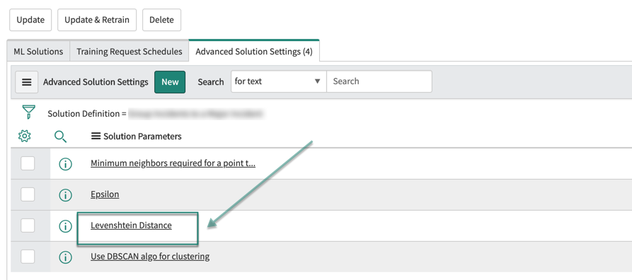Sort by Solution Parameters column header
The image size is (632, 280).
coord(142,136)
